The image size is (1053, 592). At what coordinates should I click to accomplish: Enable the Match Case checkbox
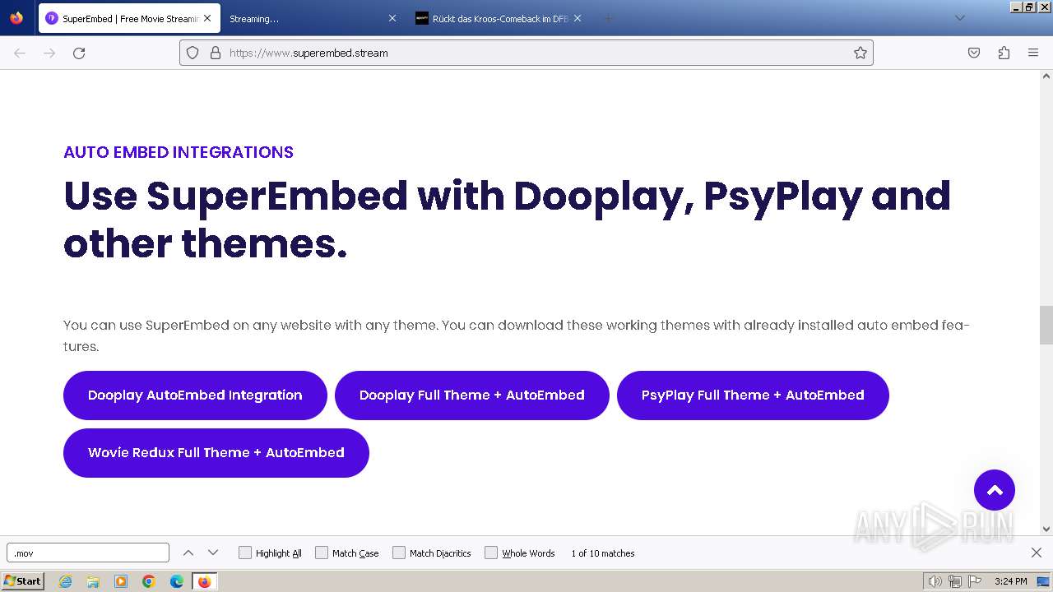pyautogui.click(x=322, y=553)
